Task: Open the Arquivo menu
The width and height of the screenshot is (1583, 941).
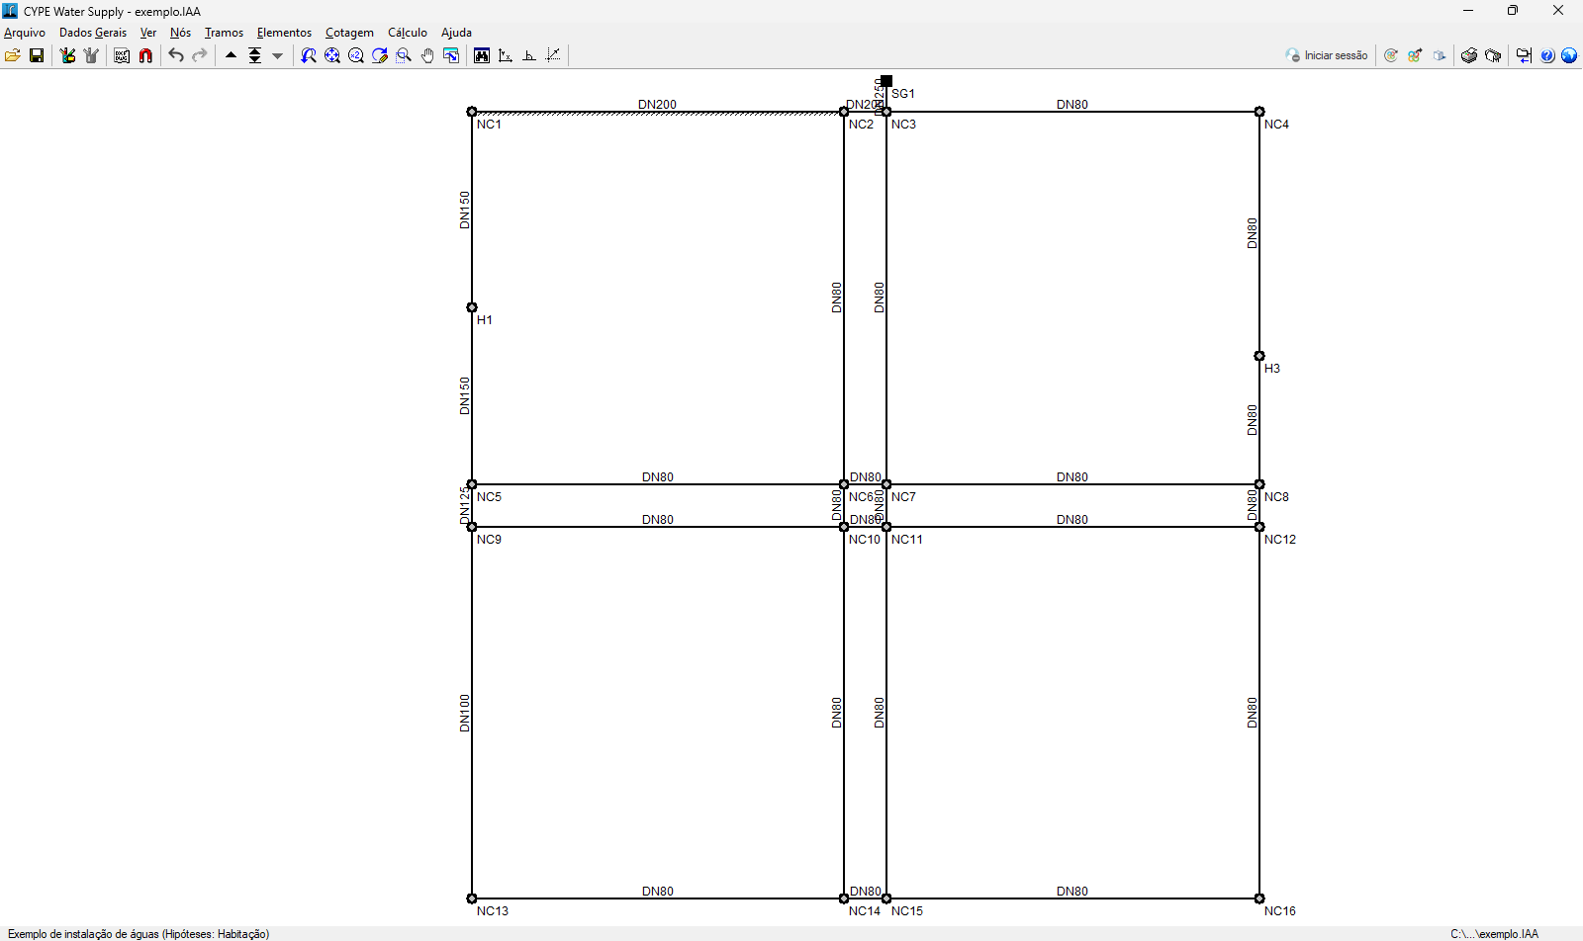Action: pyautogui.click(x=25, y=33)
